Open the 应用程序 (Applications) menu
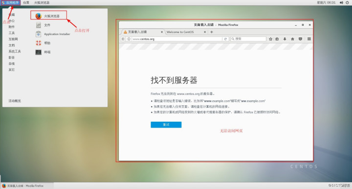 [x=10, y=3]
